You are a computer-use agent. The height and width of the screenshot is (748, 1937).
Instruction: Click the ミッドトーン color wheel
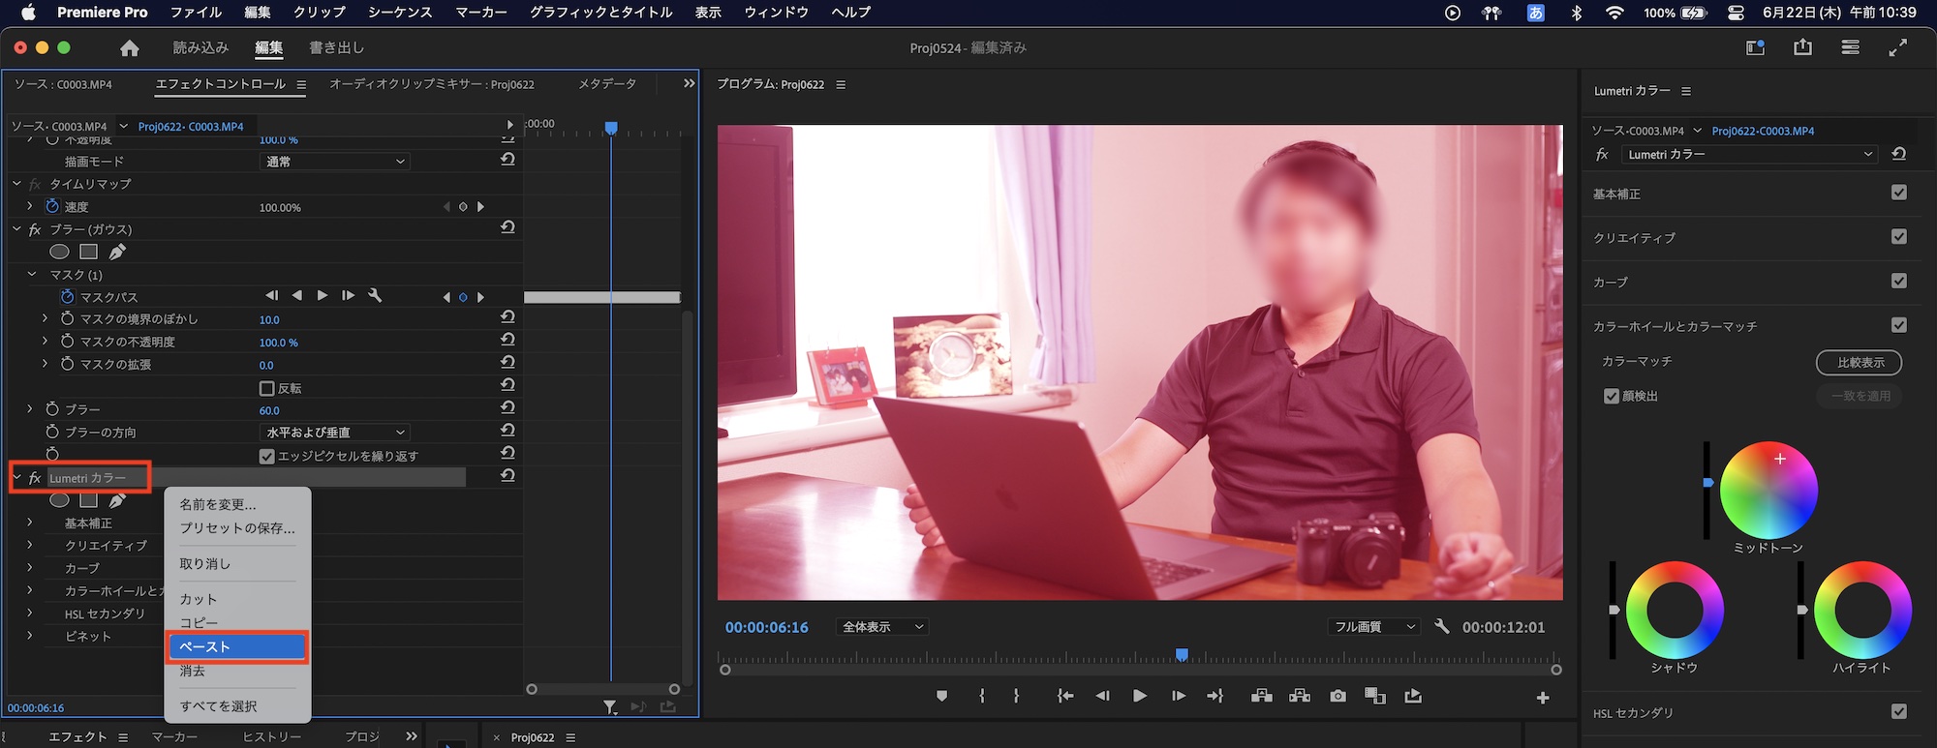point(1768,490)
